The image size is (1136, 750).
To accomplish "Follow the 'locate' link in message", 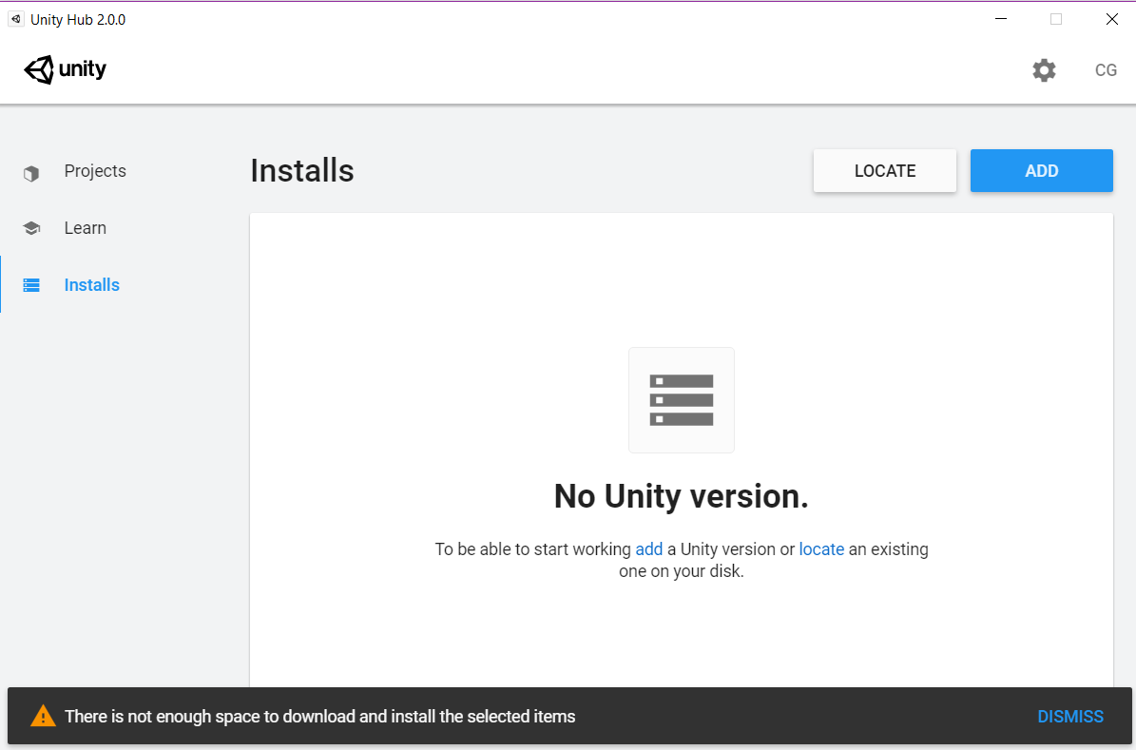I will (821, 549).
